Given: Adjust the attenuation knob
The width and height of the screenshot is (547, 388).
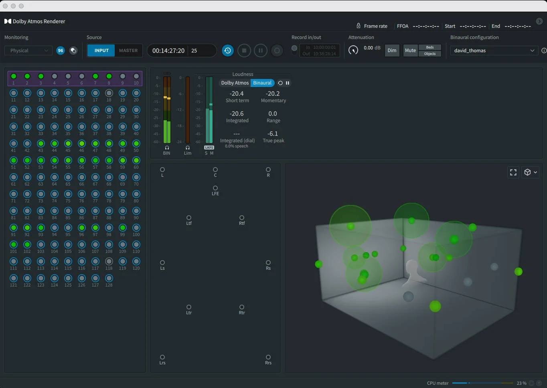Looking at the screenshot, I should tap(353, 50).
